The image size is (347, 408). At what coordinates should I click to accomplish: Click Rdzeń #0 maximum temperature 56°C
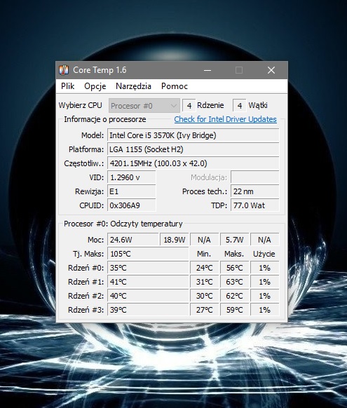coord(234,268)
